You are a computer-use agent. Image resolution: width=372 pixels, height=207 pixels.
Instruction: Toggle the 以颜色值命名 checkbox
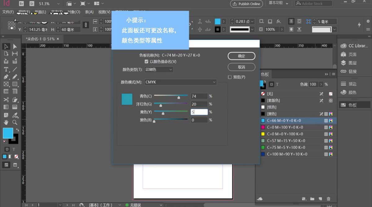pyautogui.click(x=146, y=61)
